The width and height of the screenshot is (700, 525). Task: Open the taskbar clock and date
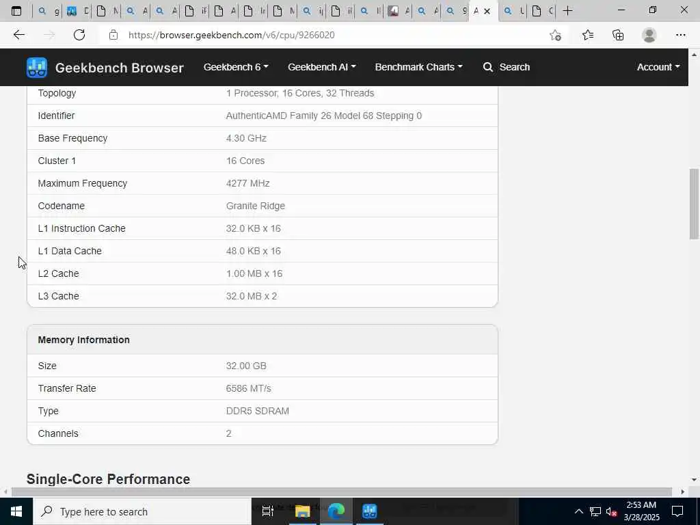641,511
